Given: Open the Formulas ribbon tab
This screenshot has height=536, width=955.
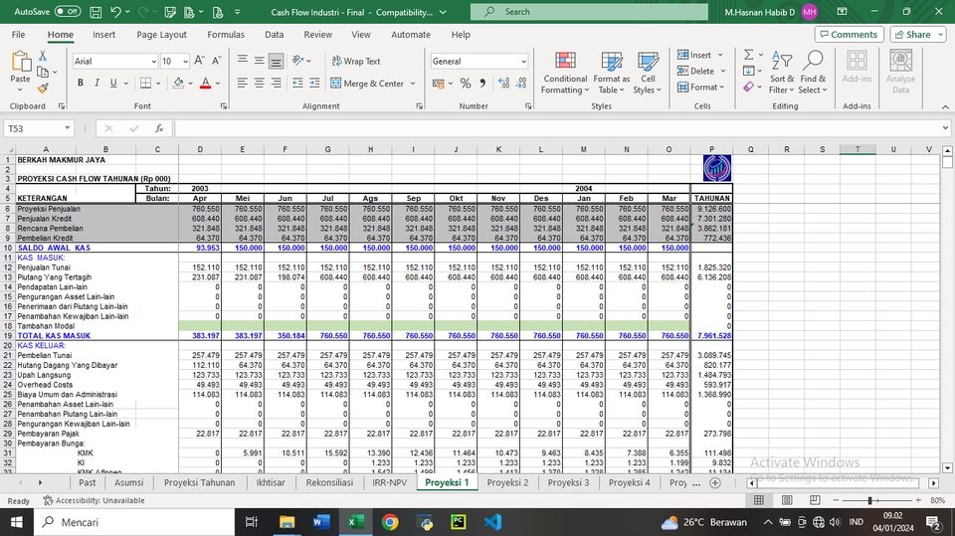Looking at the screenshot, I should [x=226, y=35].
